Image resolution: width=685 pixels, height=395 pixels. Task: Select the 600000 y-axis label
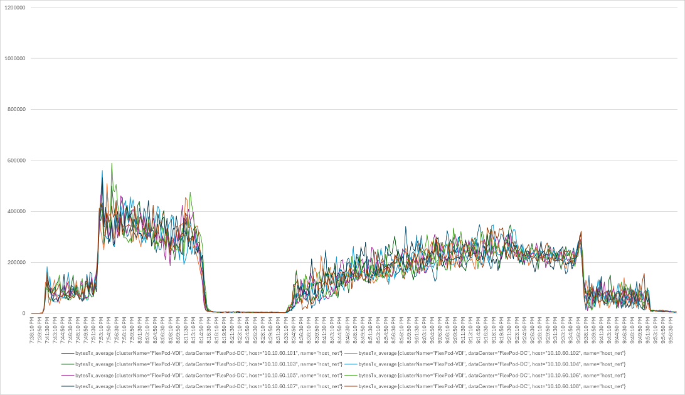[16, 161]
